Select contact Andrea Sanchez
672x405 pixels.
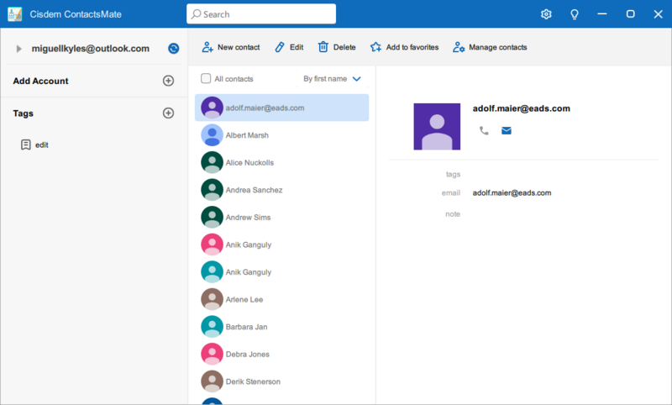click(x=281, y=190)
